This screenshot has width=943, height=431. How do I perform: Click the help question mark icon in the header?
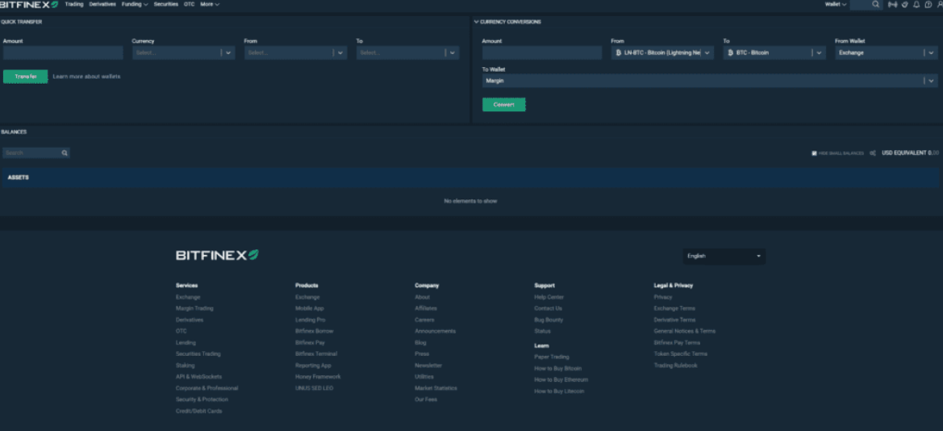point(928,4)
